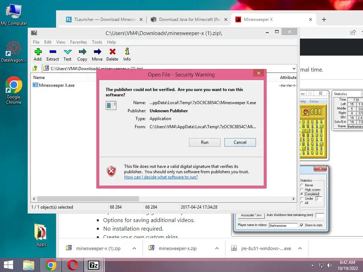Expand minesweeper-x.zip download options

tap(217, 248)
